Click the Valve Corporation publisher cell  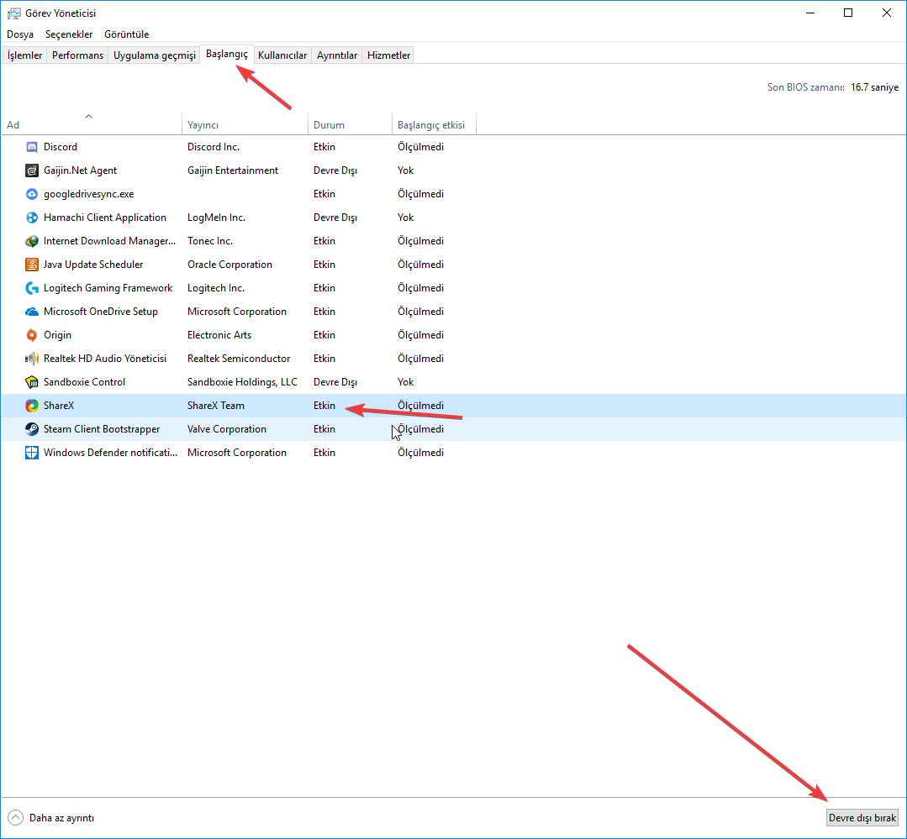227,429
